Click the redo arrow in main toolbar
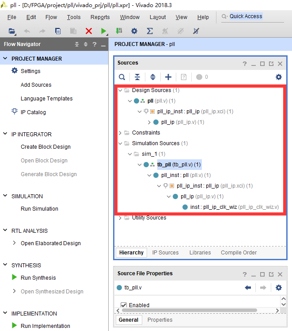 (42, 31)
